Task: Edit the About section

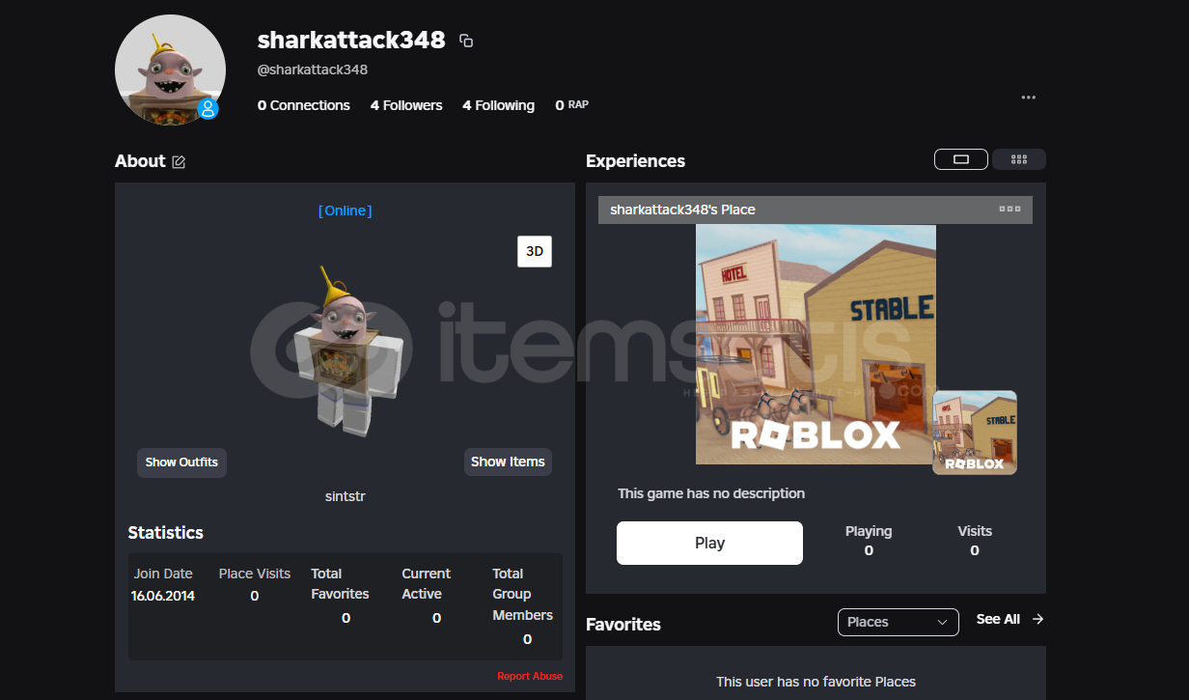Action: pos(179,162)
